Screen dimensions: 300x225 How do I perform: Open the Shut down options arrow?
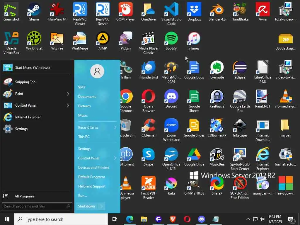(102, 206)
